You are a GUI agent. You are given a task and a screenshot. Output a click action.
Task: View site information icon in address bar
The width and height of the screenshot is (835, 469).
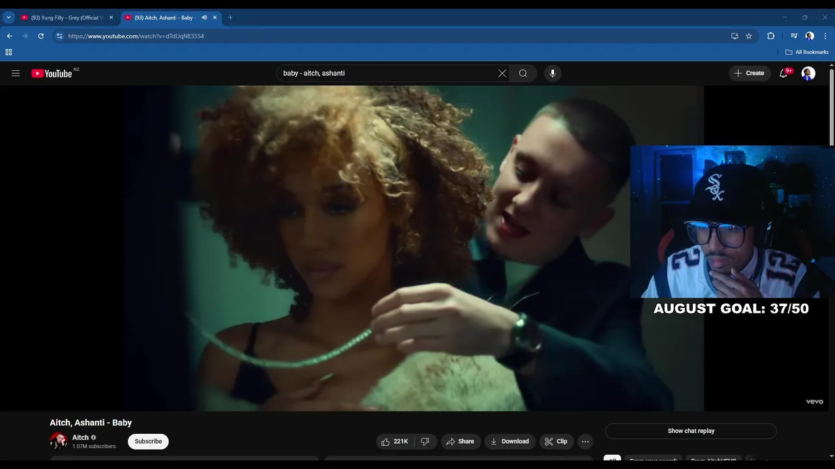coord(59,36)
